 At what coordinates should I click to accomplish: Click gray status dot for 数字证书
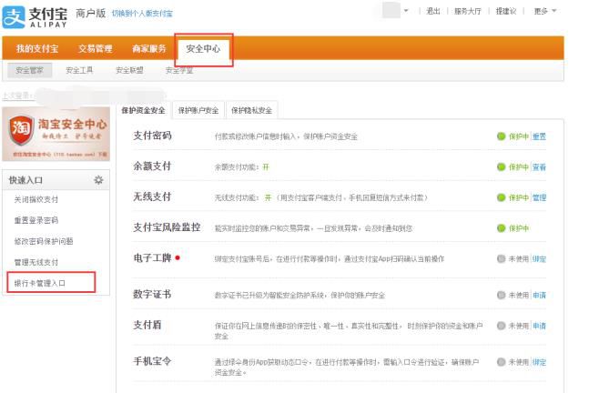[x=501, y=295]
